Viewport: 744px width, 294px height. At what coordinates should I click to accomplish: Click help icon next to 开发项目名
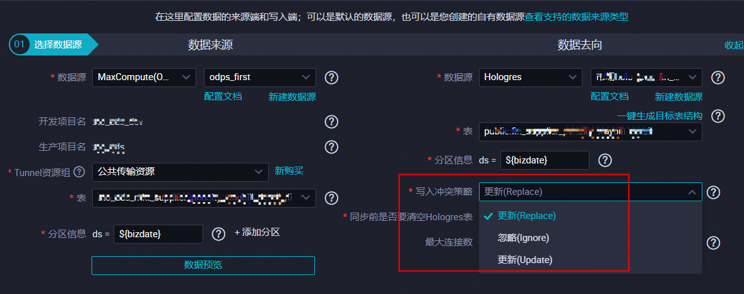(x=331, y=121)
